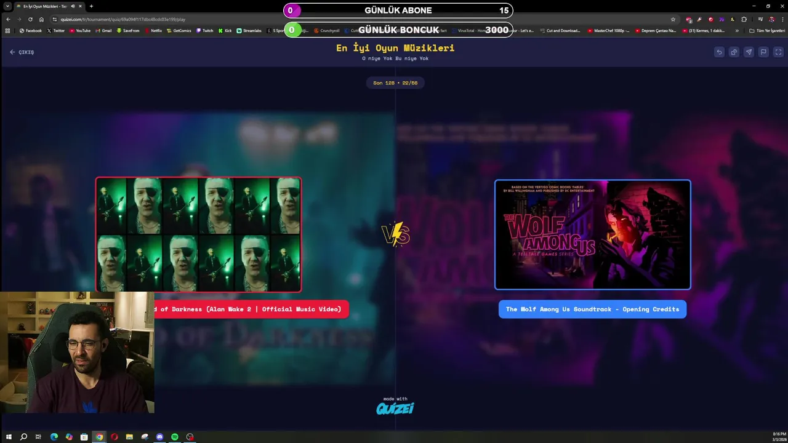This screenshot has height=443, width=788.
Task: Open the Cut and Download bookmark
Action: click(x=560, y=30)
